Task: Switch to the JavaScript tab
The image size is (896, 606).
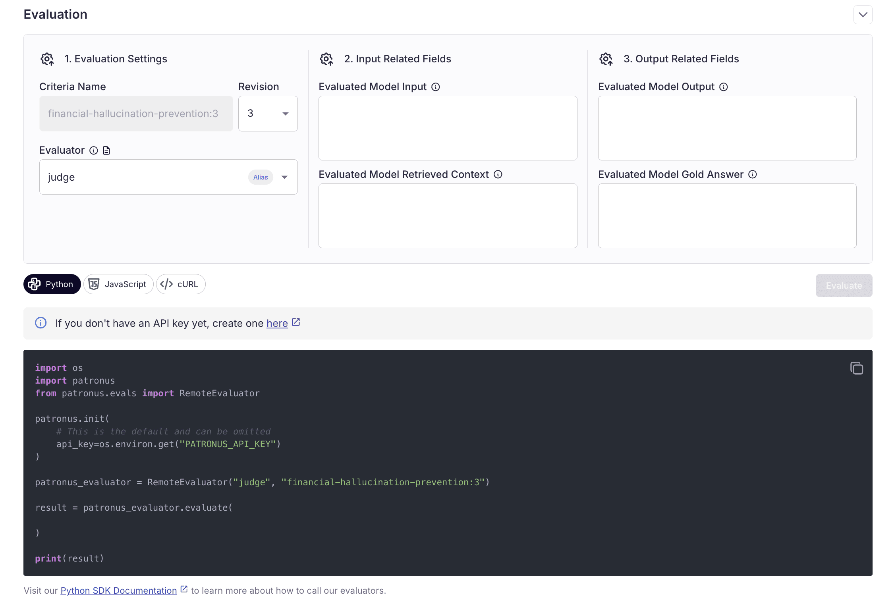Action: point(118,284)
